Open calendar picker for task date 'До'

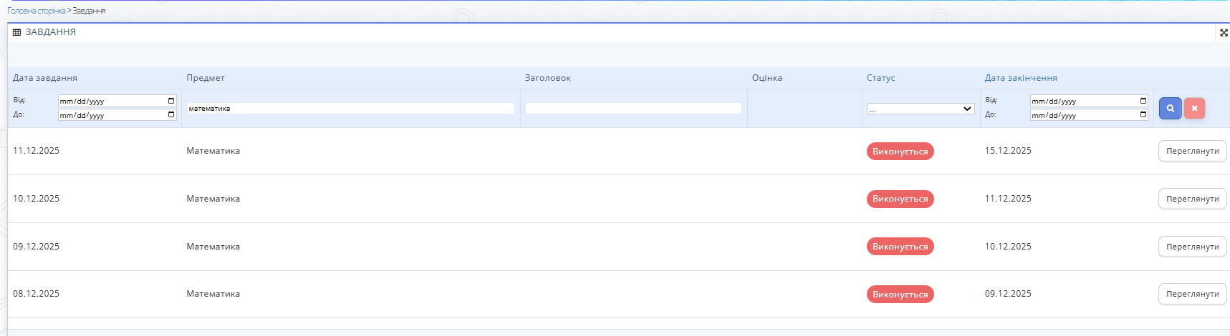[x=171, y=114]
